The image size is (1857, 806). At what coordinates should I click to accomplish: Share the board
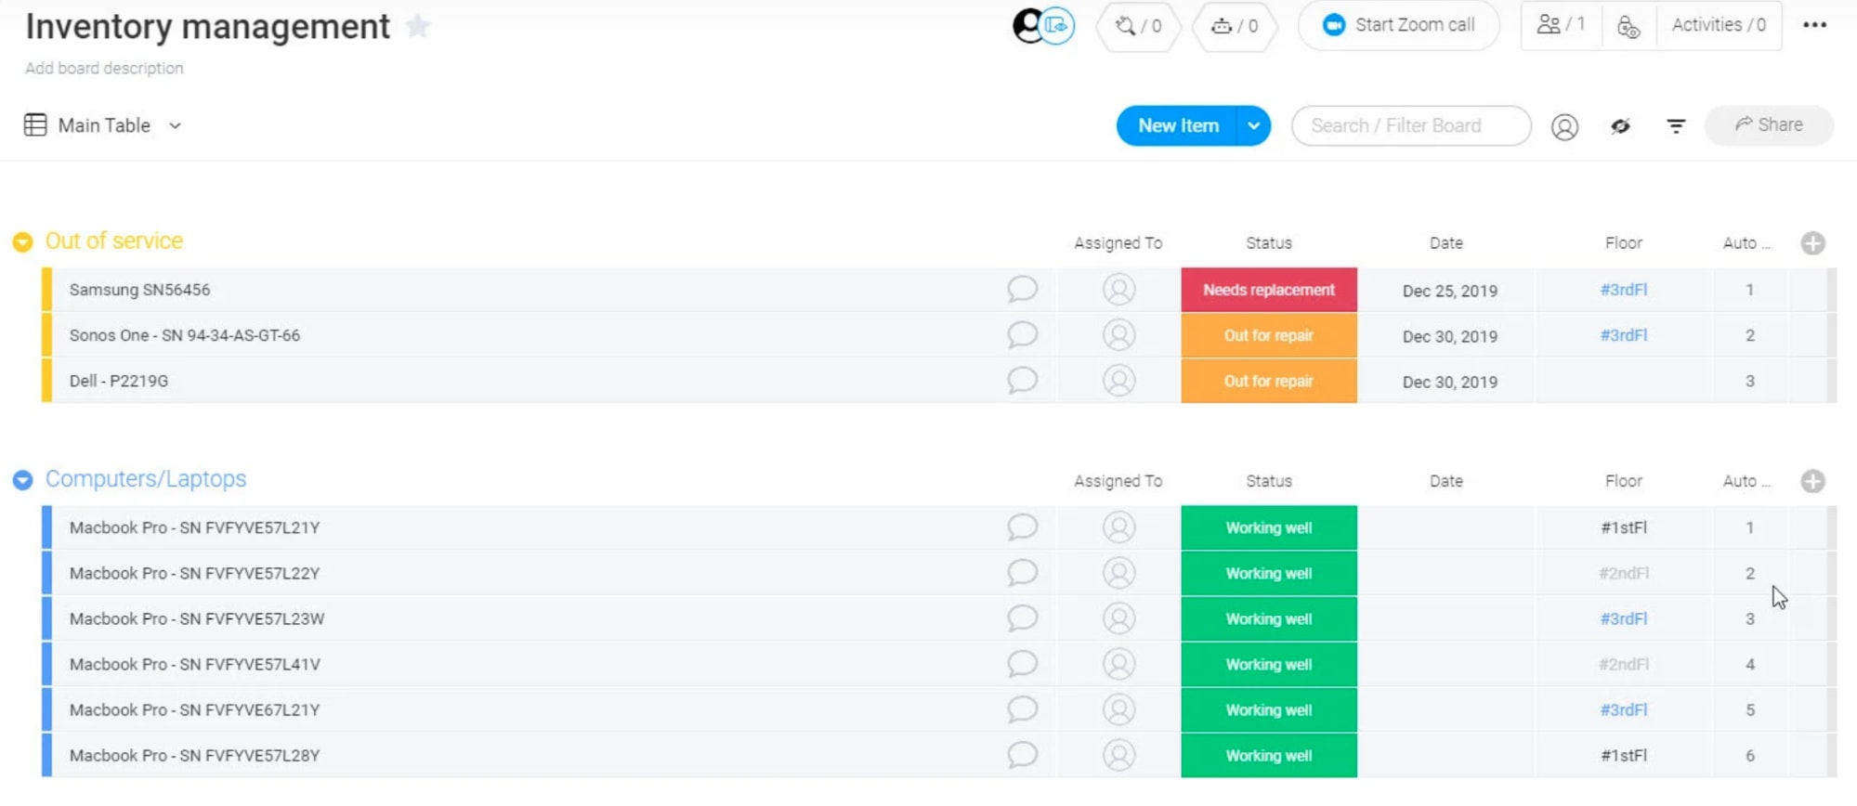click(x=1769, y=124)
